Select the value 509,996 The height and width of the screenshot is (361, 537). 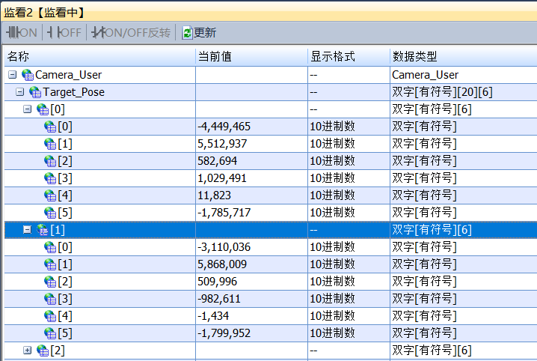pos(217,282)
